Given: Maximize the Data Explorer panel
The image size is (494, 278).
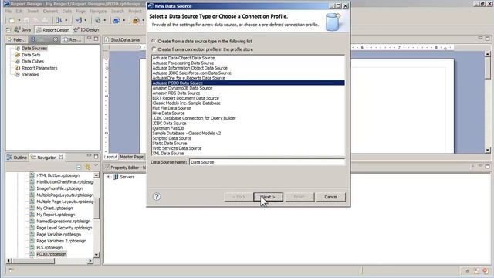Looking at the screenshot, I should pos(96,39).
